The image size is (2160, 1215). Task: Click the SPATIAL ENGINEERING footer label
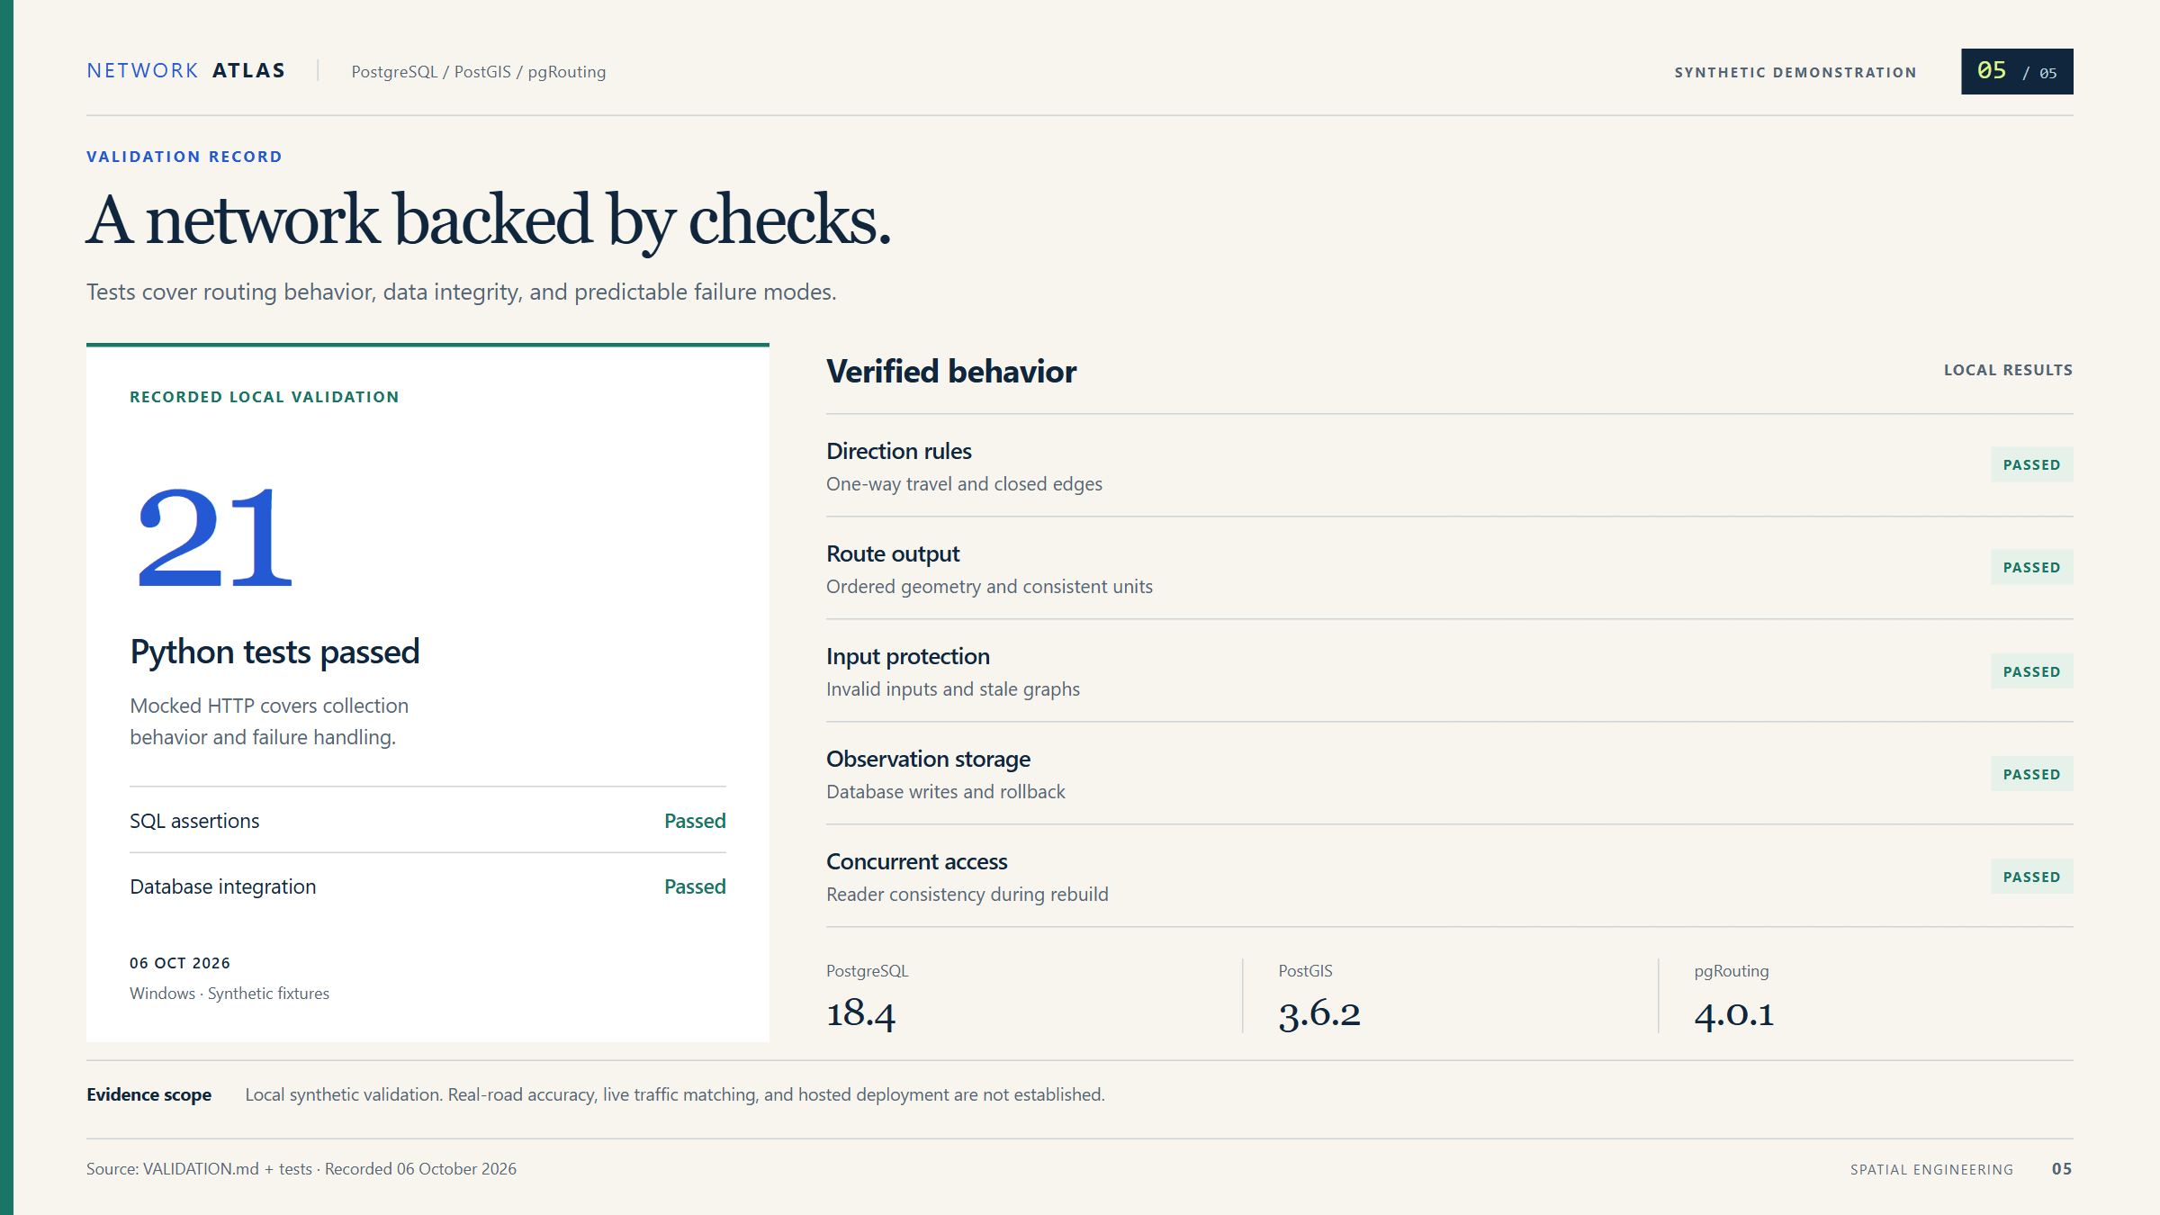1931,1169
